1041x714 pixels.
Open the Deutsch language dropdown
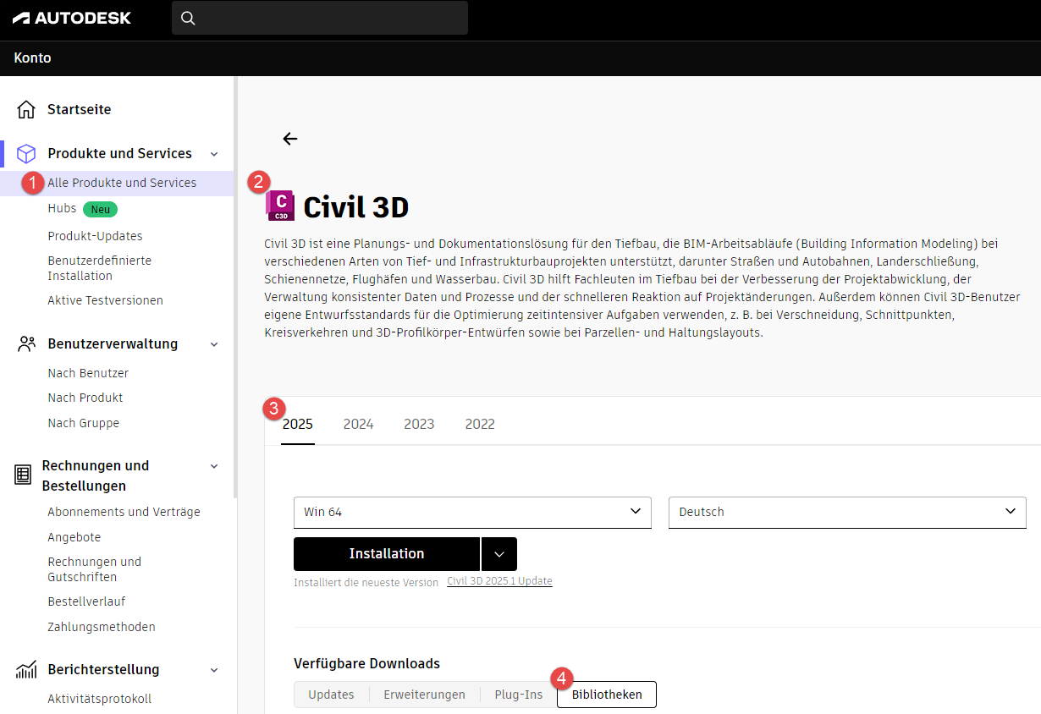click(847, 512)
